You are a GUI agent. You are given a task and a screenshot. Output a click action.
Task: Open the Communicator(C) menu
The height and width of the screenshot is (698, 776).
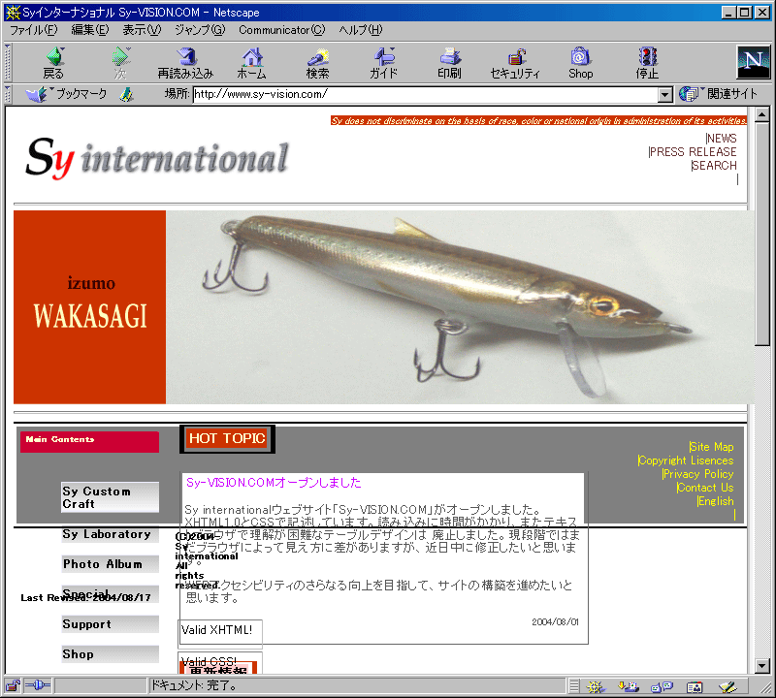281,30
